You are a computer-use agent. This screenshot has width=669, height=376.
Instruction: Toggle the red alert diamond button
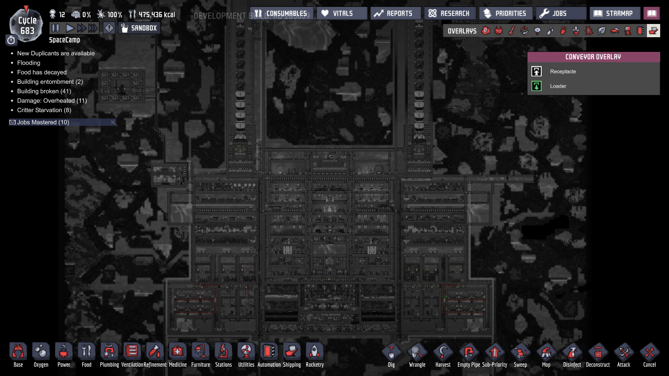[x=109, y=28]
